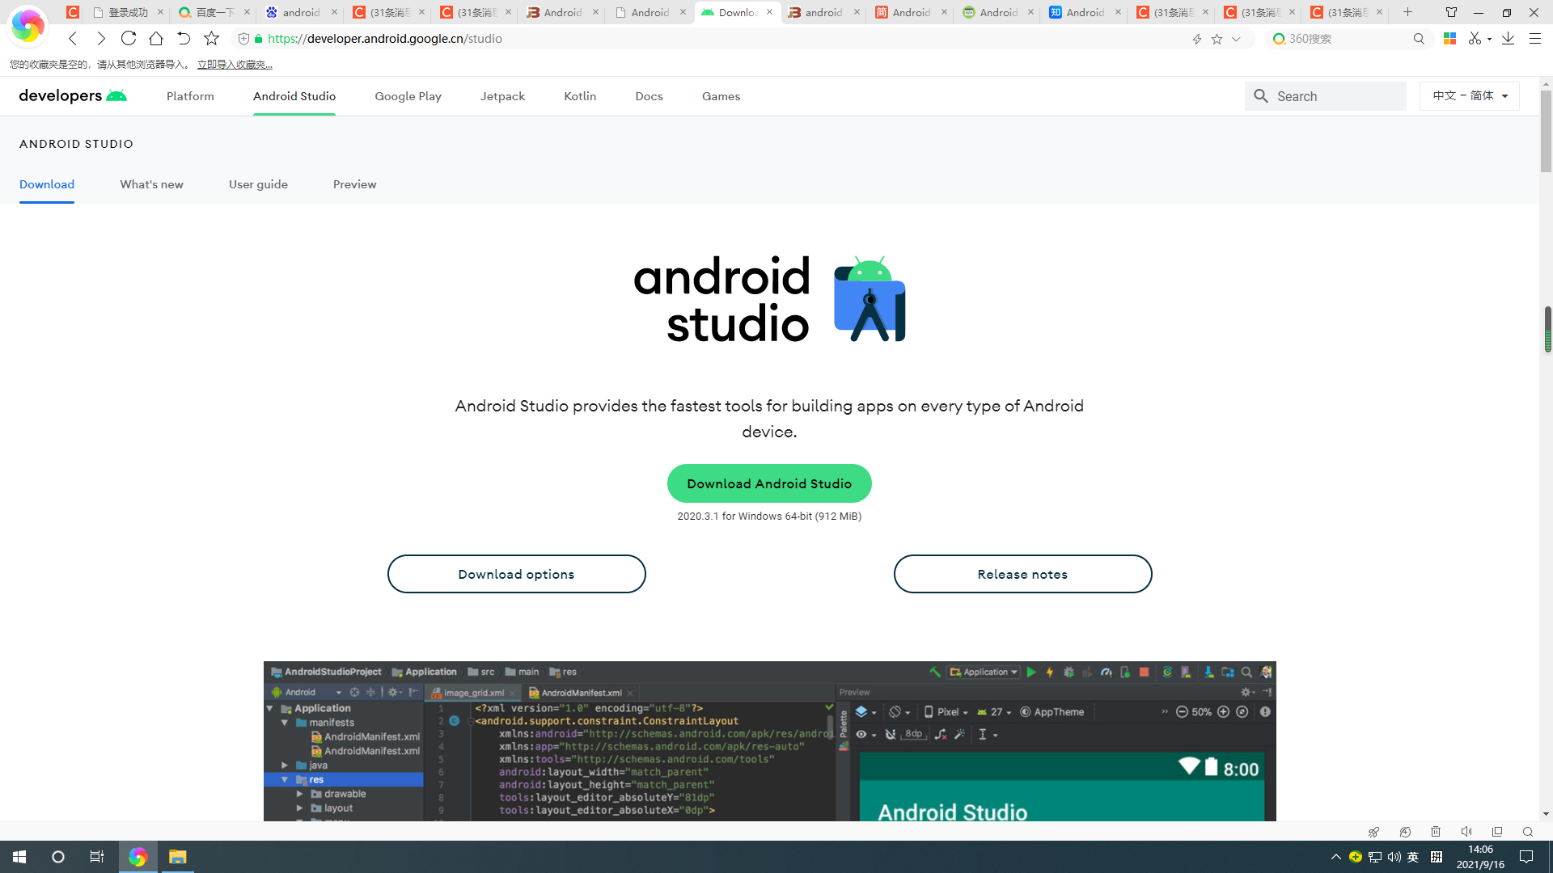The image size is (1553, 873).
Task: Click the scissors screenshot tool icon
Action: point(1475,39)
